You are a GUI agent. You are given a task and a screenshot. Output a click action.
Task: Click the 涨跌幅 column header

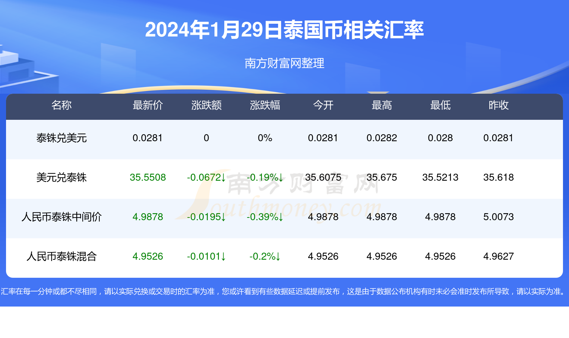click(x=265, y=105)
